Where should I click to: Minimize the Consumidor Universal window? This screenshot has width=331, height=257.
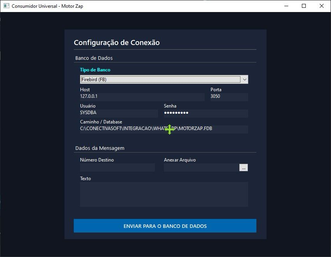[x=286, y=6]
